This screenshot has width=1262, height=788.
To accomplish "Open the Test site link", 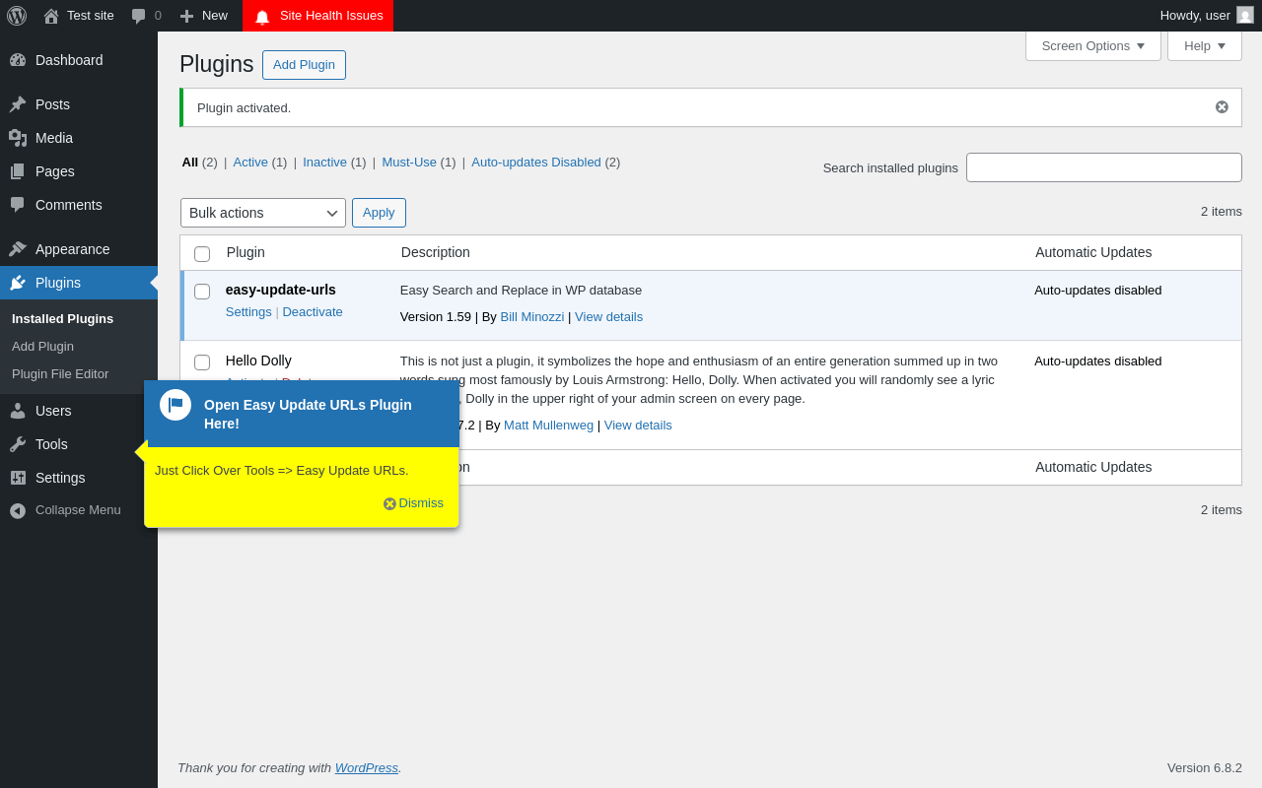I will point(91,15).
